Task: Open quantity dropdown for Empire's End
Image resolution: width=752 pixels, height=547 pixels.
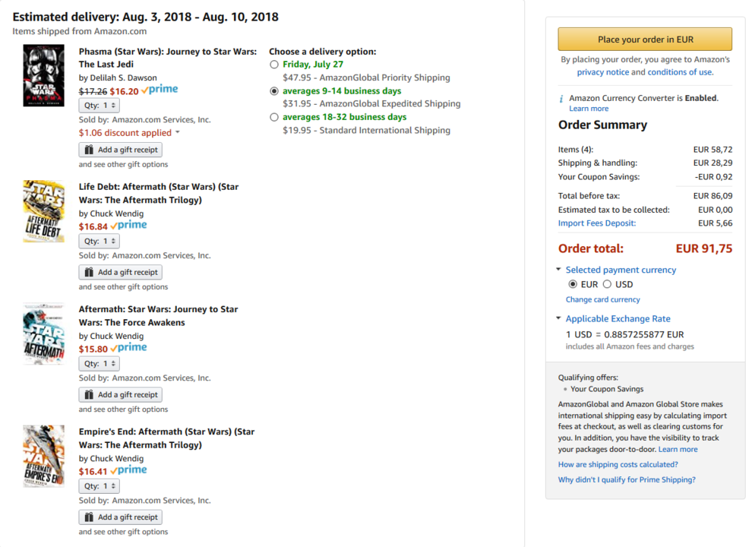Action: click(100, 486)
